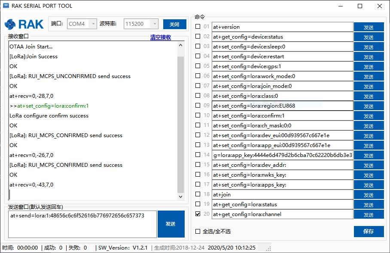The width and height of the screenshot is (390, 253).
Task: Click the 保存 button
Action: [369, 232]
